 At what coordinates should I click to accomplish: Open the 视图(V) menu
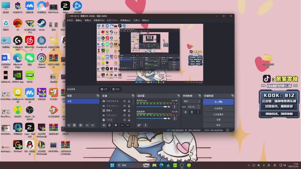[88, 20]
